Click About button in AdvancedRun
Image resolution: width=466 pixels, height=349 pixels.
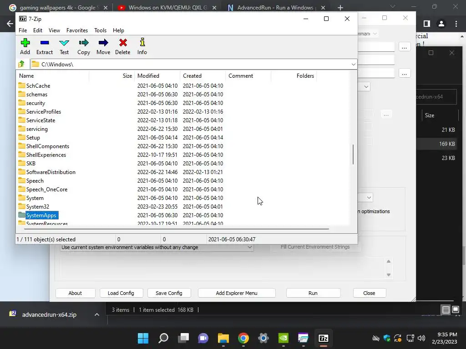pos(75,293)
